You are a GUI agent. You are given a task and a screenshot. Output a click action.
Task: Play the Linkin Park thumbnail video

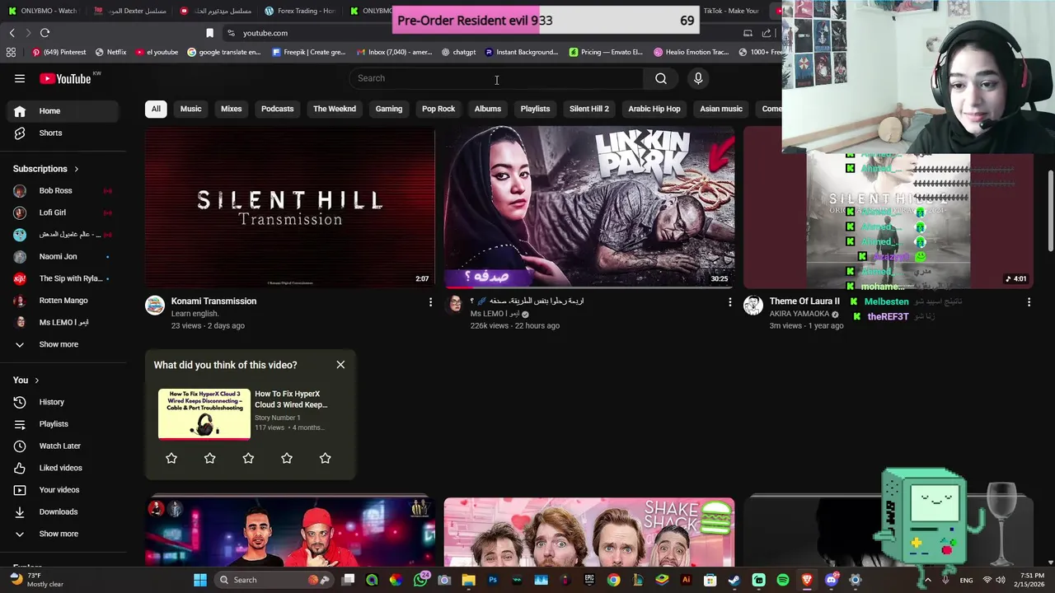(x=589, y=207)
